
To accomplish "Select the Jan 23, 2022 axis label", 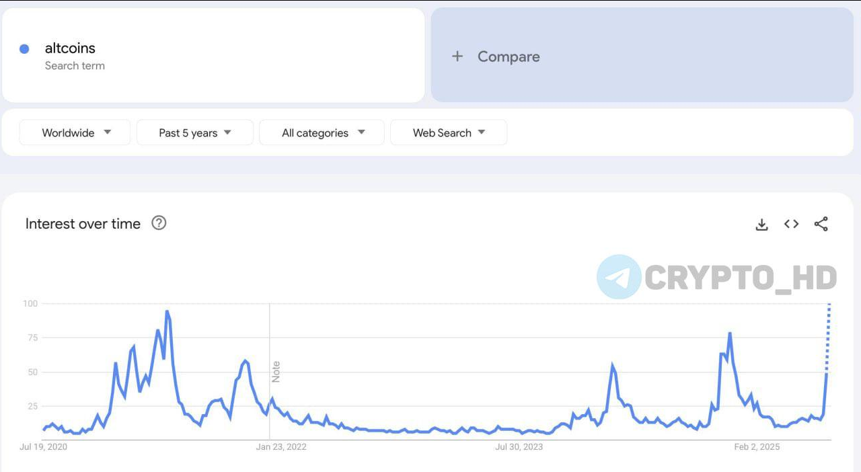I will point(281,447).
